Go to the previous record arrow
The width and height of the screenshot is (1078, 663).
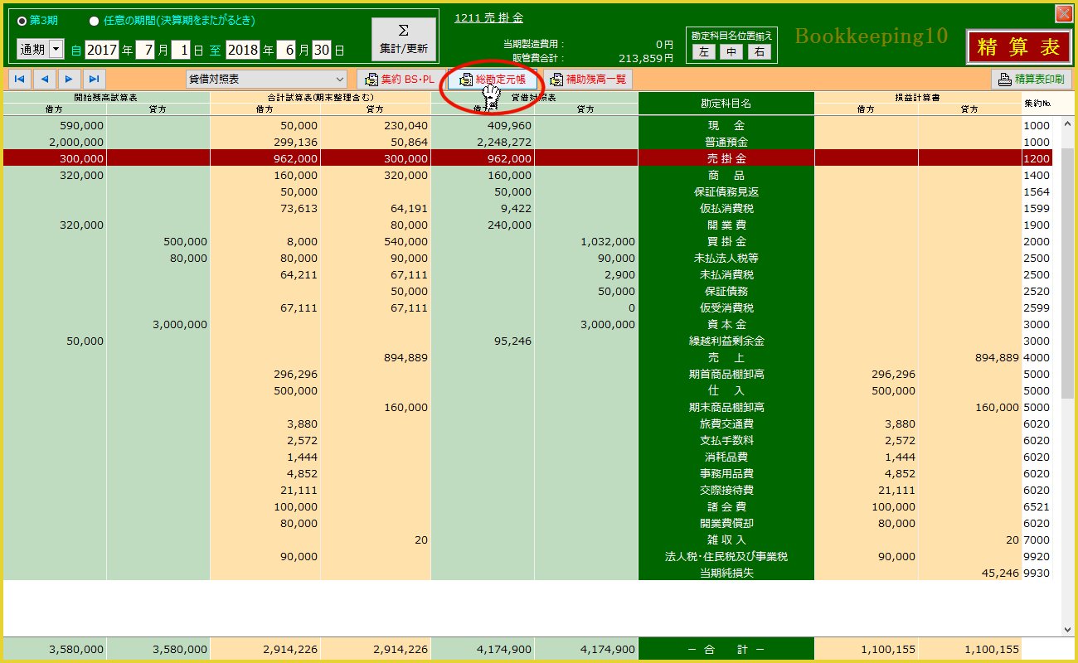(x=44, y=79)
